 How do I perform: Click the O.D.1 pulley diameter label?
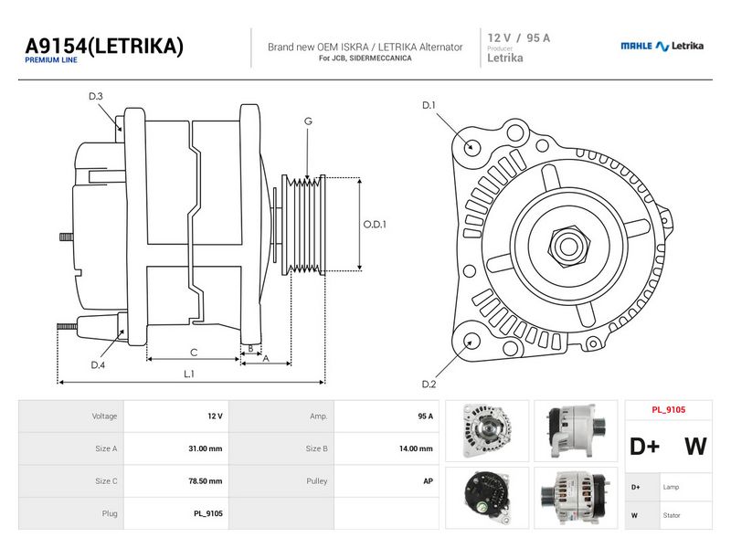point(375,224)
